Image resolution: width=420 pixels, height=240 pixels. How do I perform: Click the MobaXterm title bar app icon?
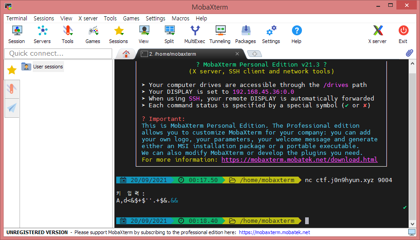pyautogui.click(x=8, y=6)
